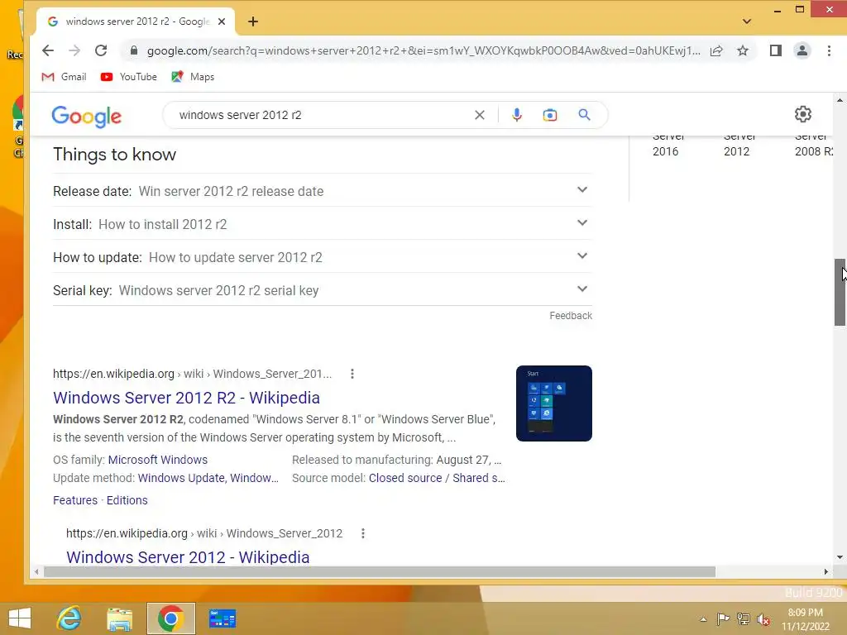Open Chrome's three-dot menu

(x=829, y=50)
